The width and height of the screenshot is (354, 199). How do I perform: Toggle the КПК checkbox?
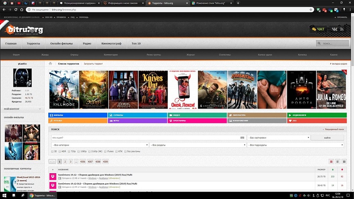point(116,152)
